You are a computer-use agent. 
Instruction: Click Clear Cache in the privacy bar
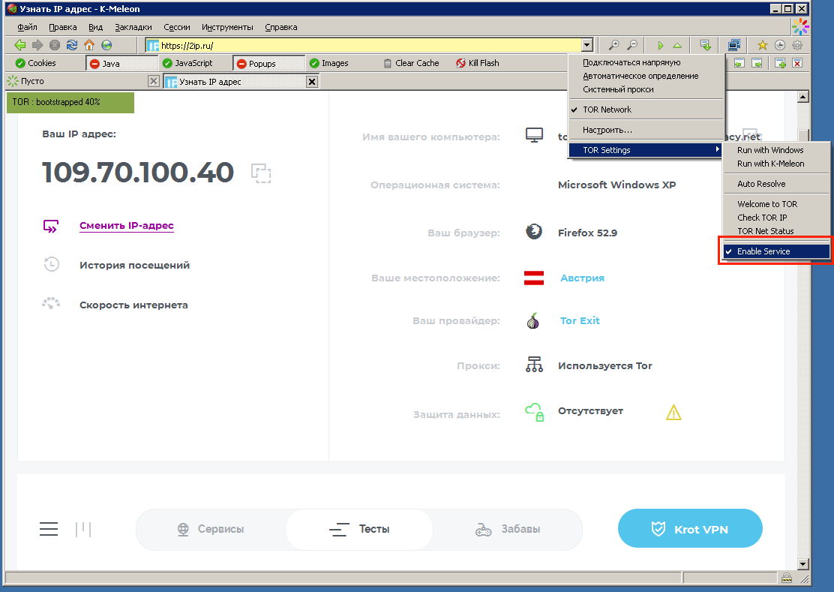pyautogui.click(x=411, y=63)
